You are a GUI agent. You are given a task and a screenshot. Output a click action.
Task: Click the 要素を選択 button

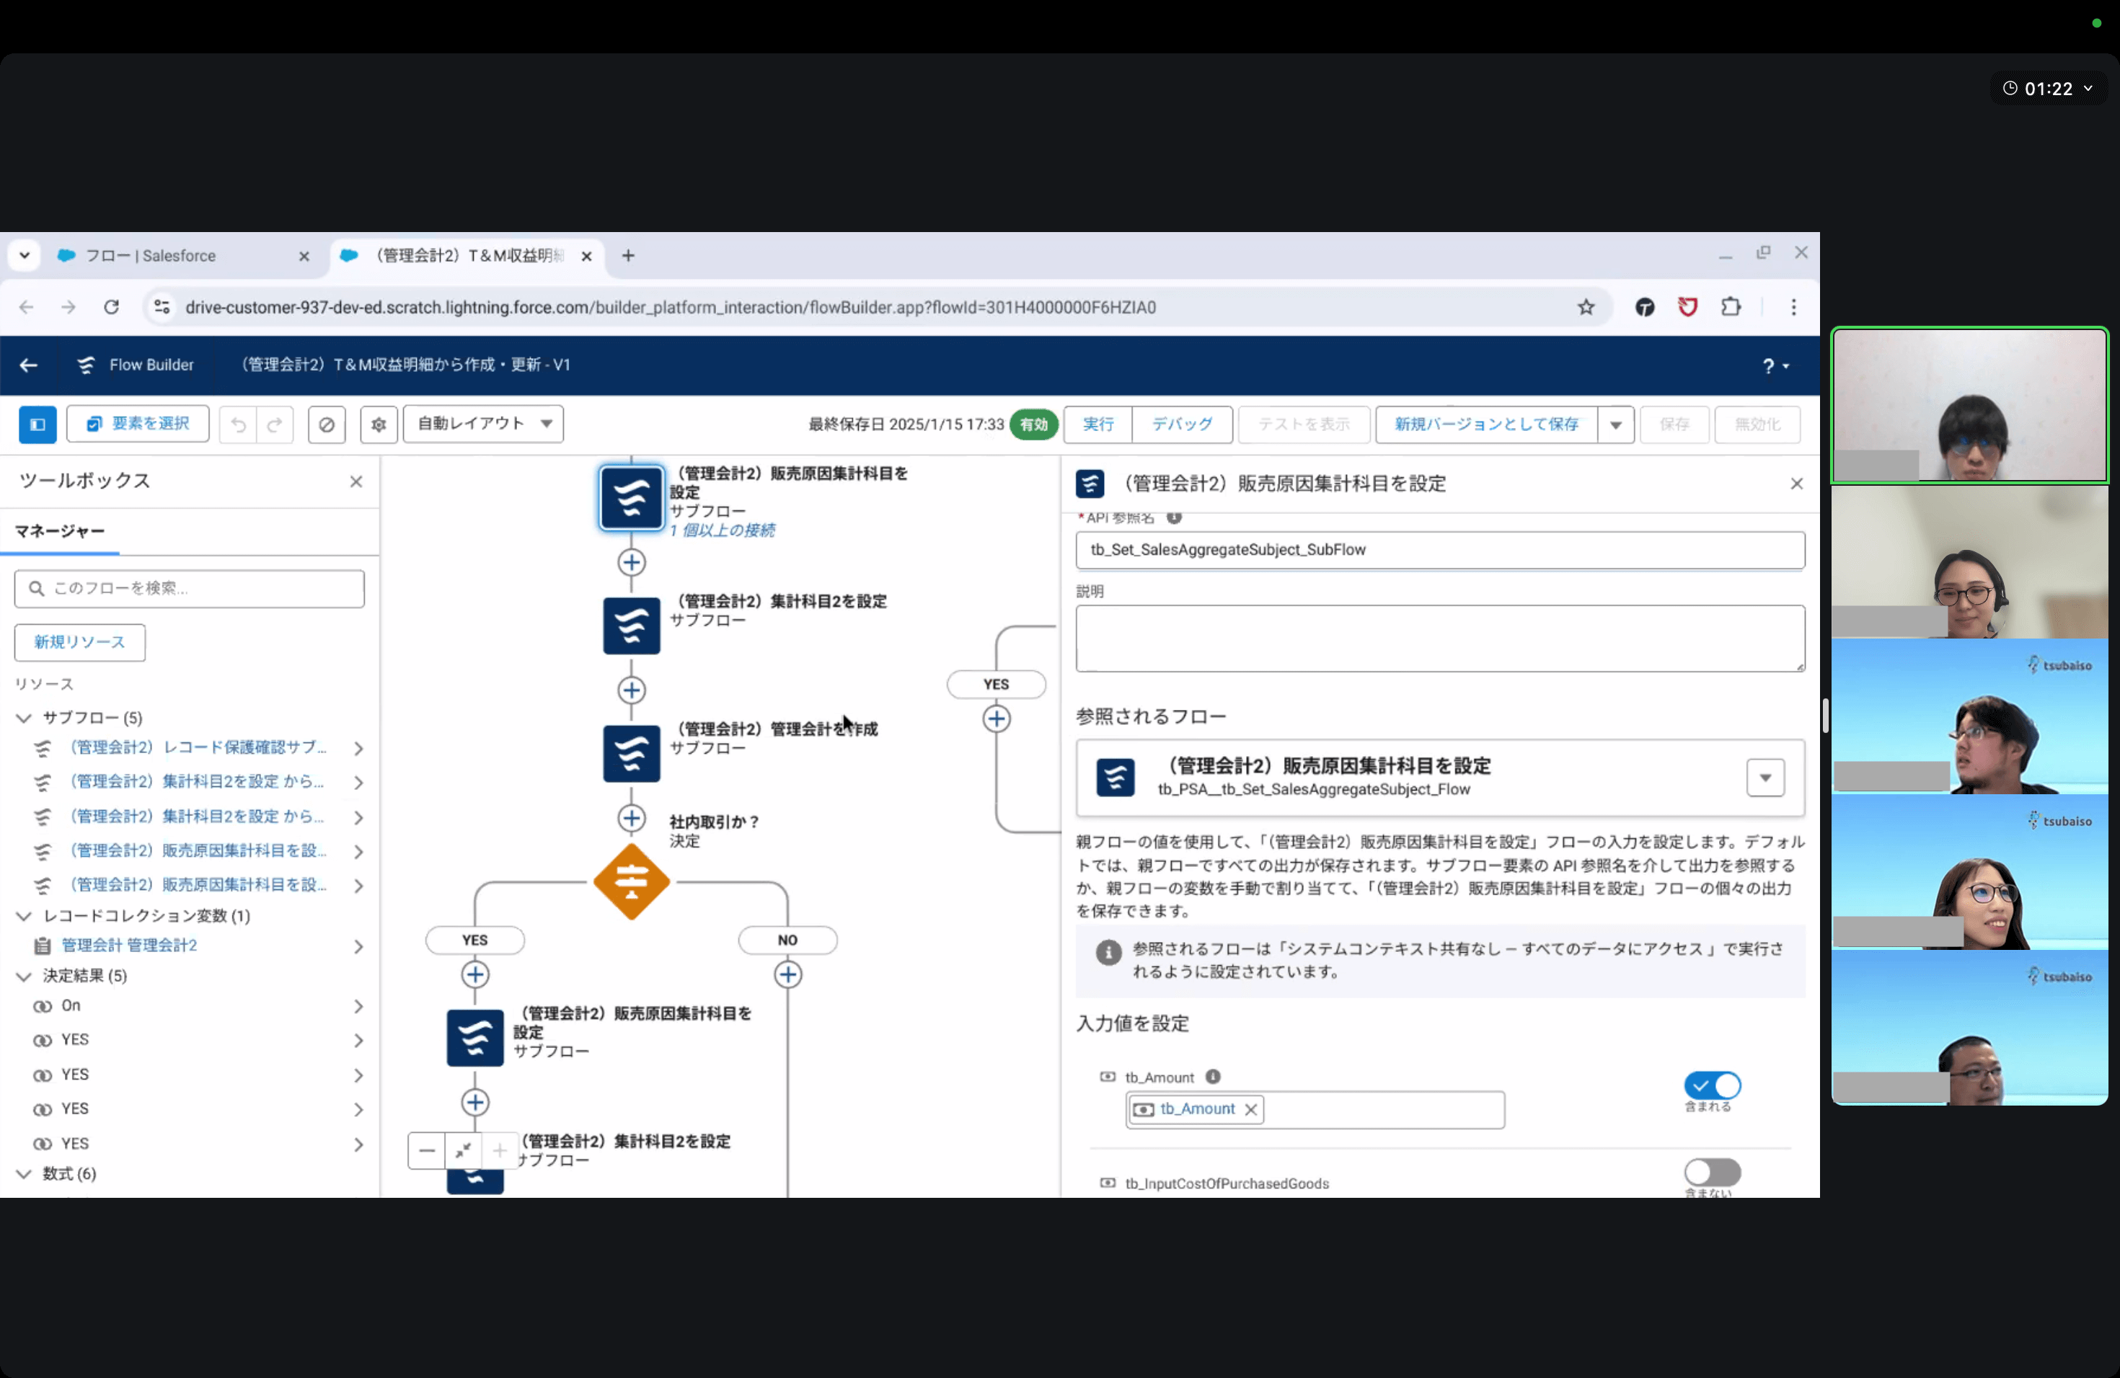click(x=138, y=424)
